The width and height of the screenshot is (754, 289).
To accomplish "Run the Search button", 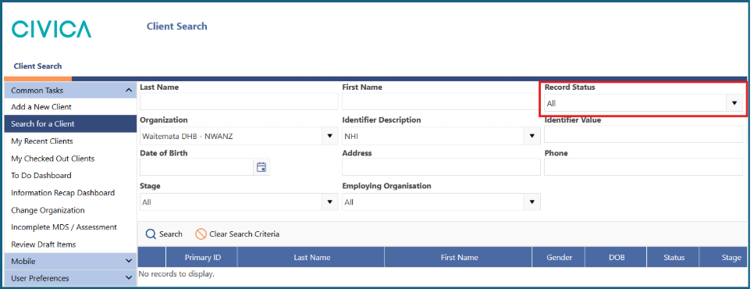I will tap(164, 234).
